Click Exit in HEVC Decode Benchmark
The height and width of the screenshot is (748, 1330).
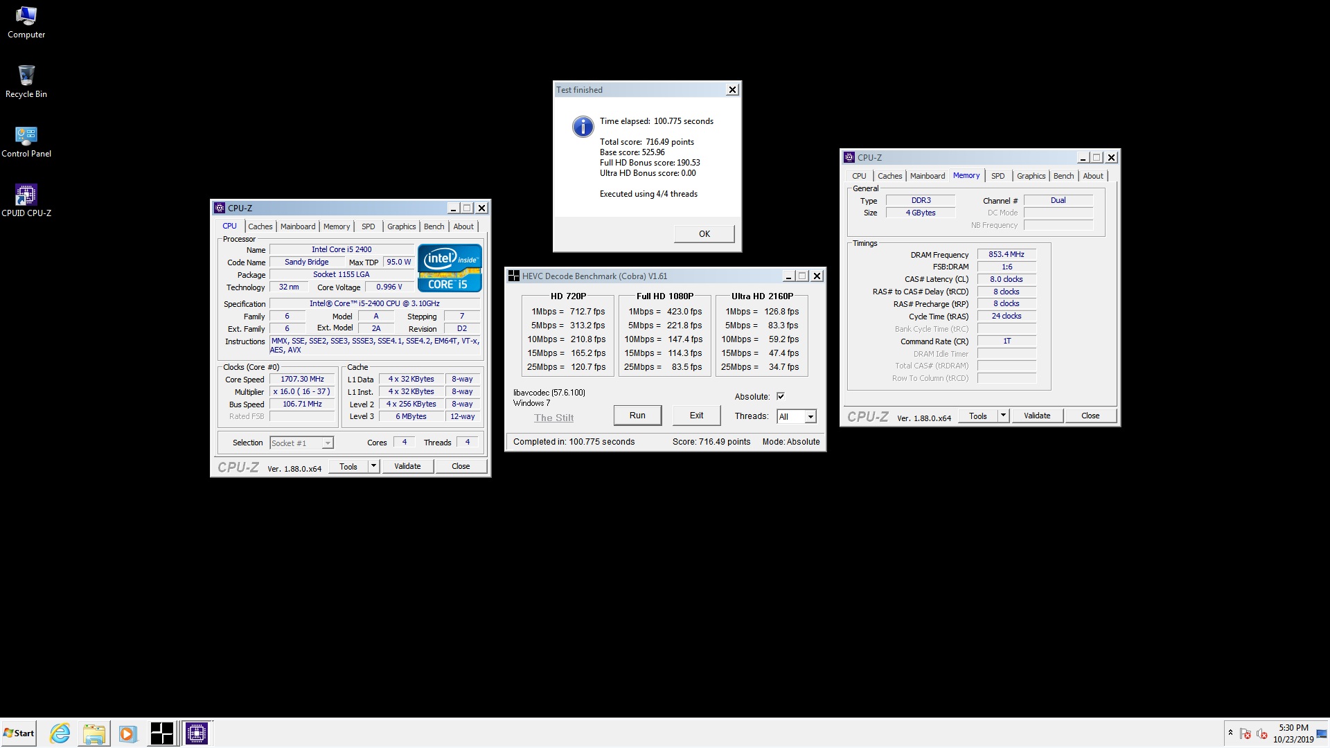click(x=696, y=416)
